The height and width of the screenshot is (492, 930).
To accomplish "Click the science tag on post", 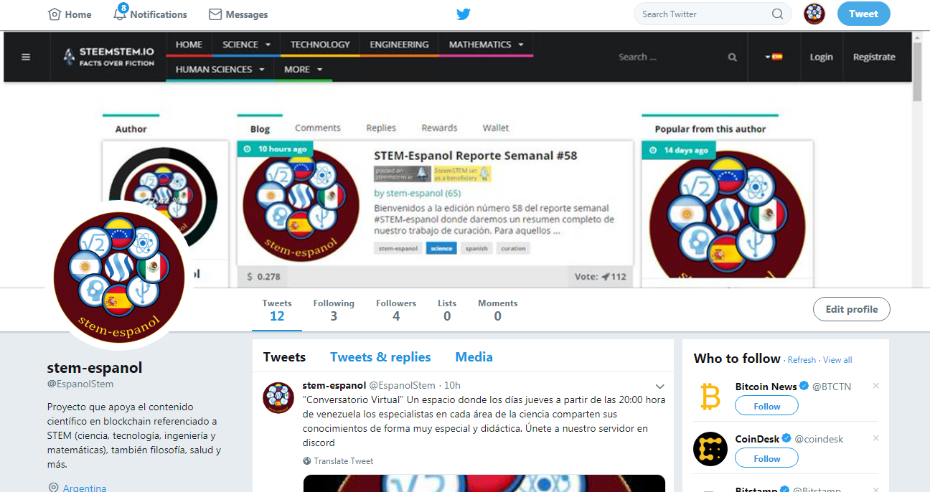I will click(441, 248).
